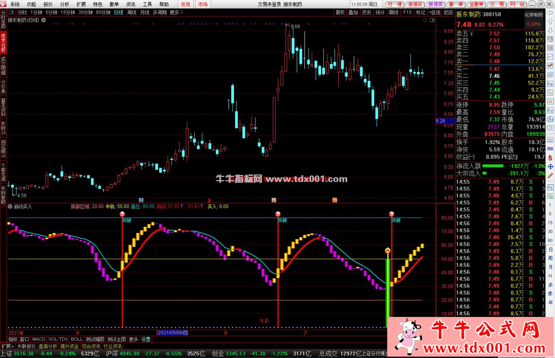Image resolution: width=555 pixels, height=358 pixels.
Task: Open the 工具 menu
Action: click(x=147, y=4)
